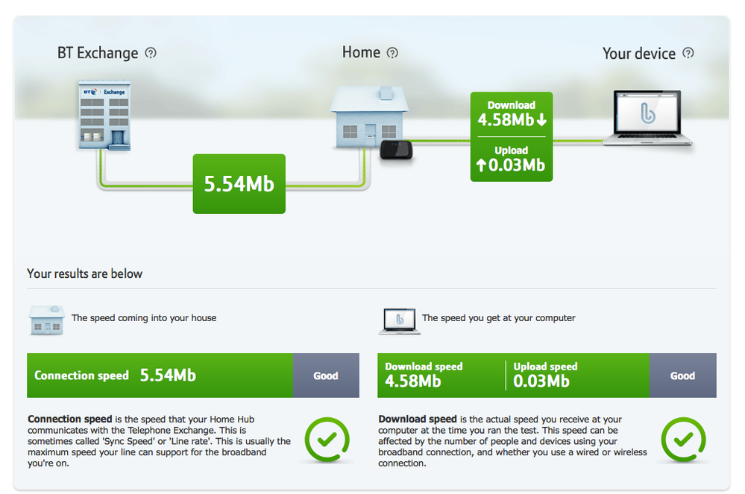This screenshot has height=494, width=745.
Task: Click the Good badge beside Upload speed
Action: (683, 376)
